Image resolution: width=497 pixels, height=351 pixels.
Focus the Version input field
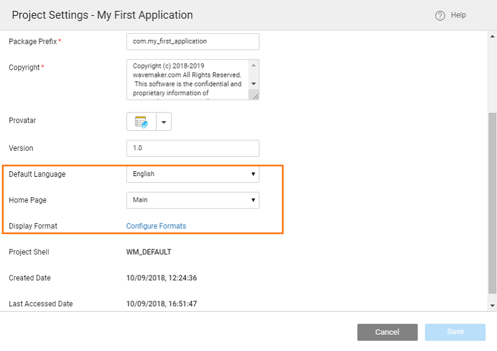[x=192, y=148]
